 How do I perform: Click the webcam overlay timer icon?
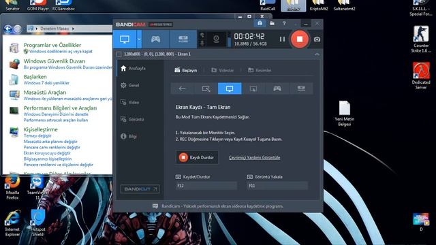[x=216, y=39]
